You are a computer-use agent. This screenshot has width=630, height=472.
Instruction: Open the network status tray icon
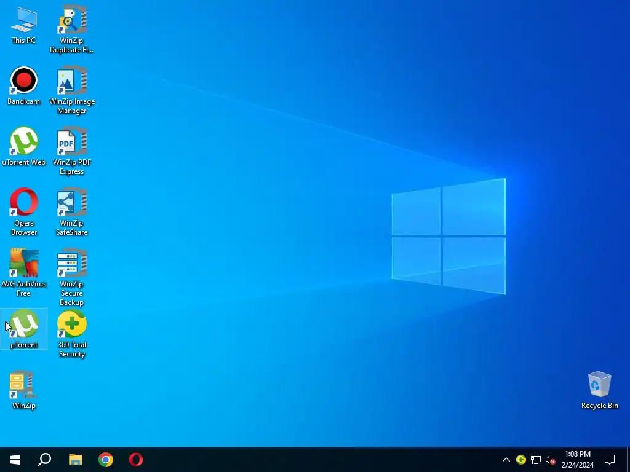[x=536, y=460]
